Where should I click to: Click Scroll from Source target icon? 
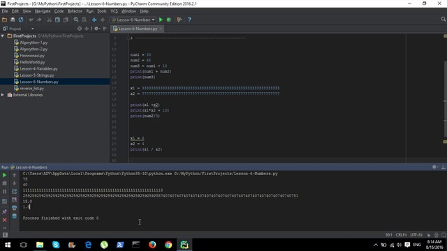[x=80, y=29]
